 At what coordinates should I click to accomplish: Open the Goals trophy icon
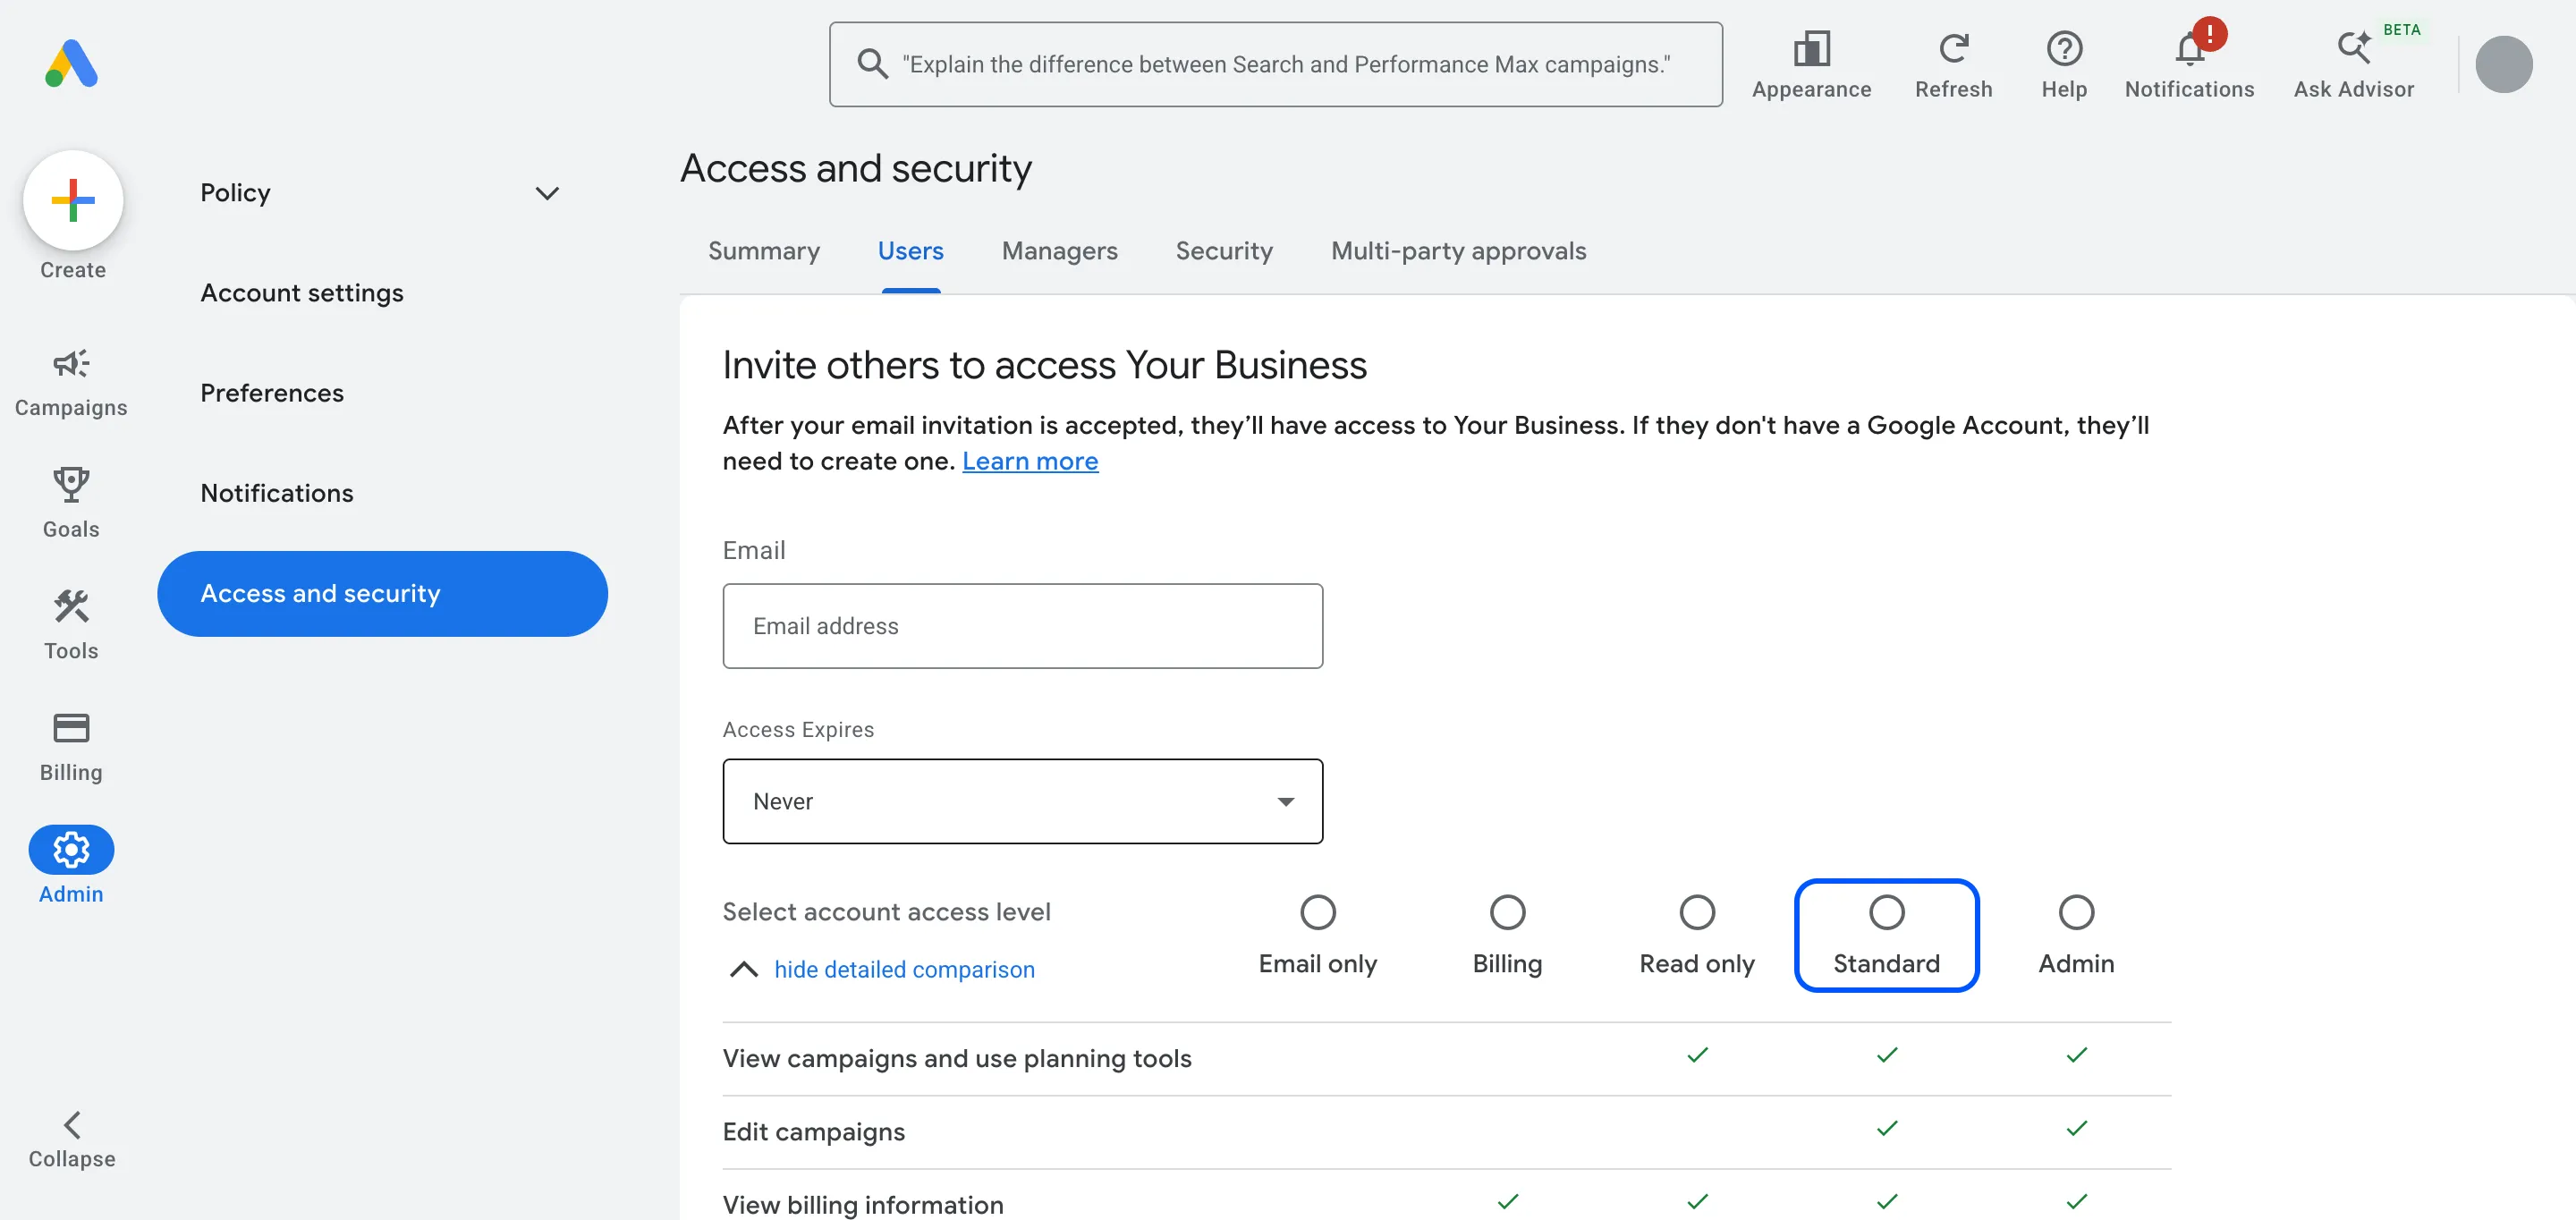[71, 485]
